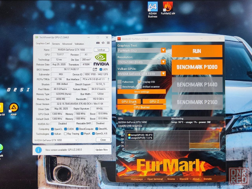Click the Lookup button

point(101,50)
